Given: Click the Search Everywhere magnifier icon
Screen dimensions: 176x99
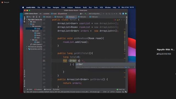Looking at the screenshot, I should click(x=120, y=14).
